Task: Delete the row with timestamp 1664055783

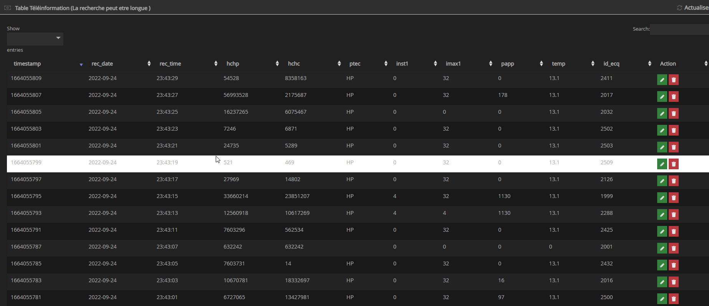Action: [x=674, y=282]
